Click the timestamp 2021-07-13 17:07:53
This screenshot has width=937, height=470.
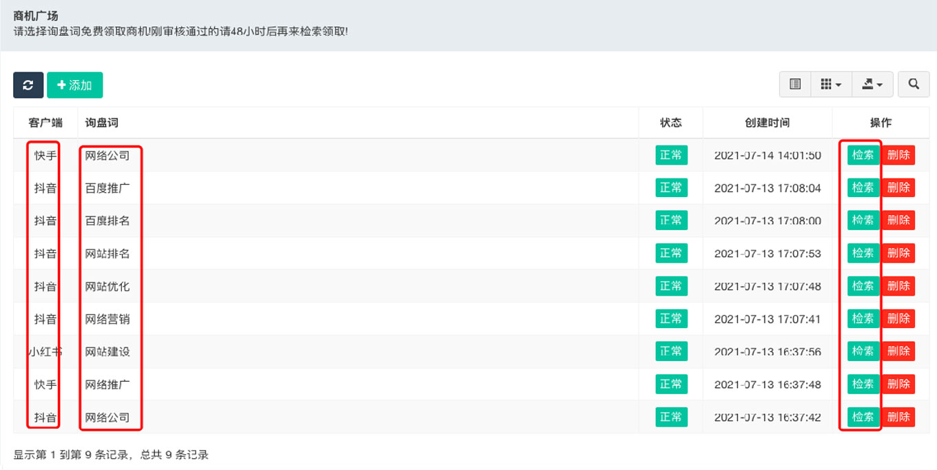[768, 254]
